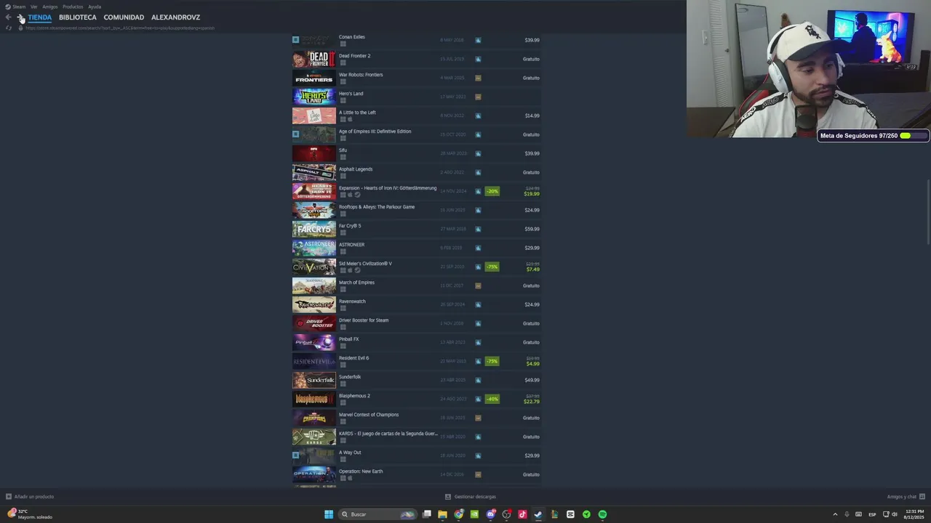Click the Steam forward arrow button

click(x=20, y=17)
